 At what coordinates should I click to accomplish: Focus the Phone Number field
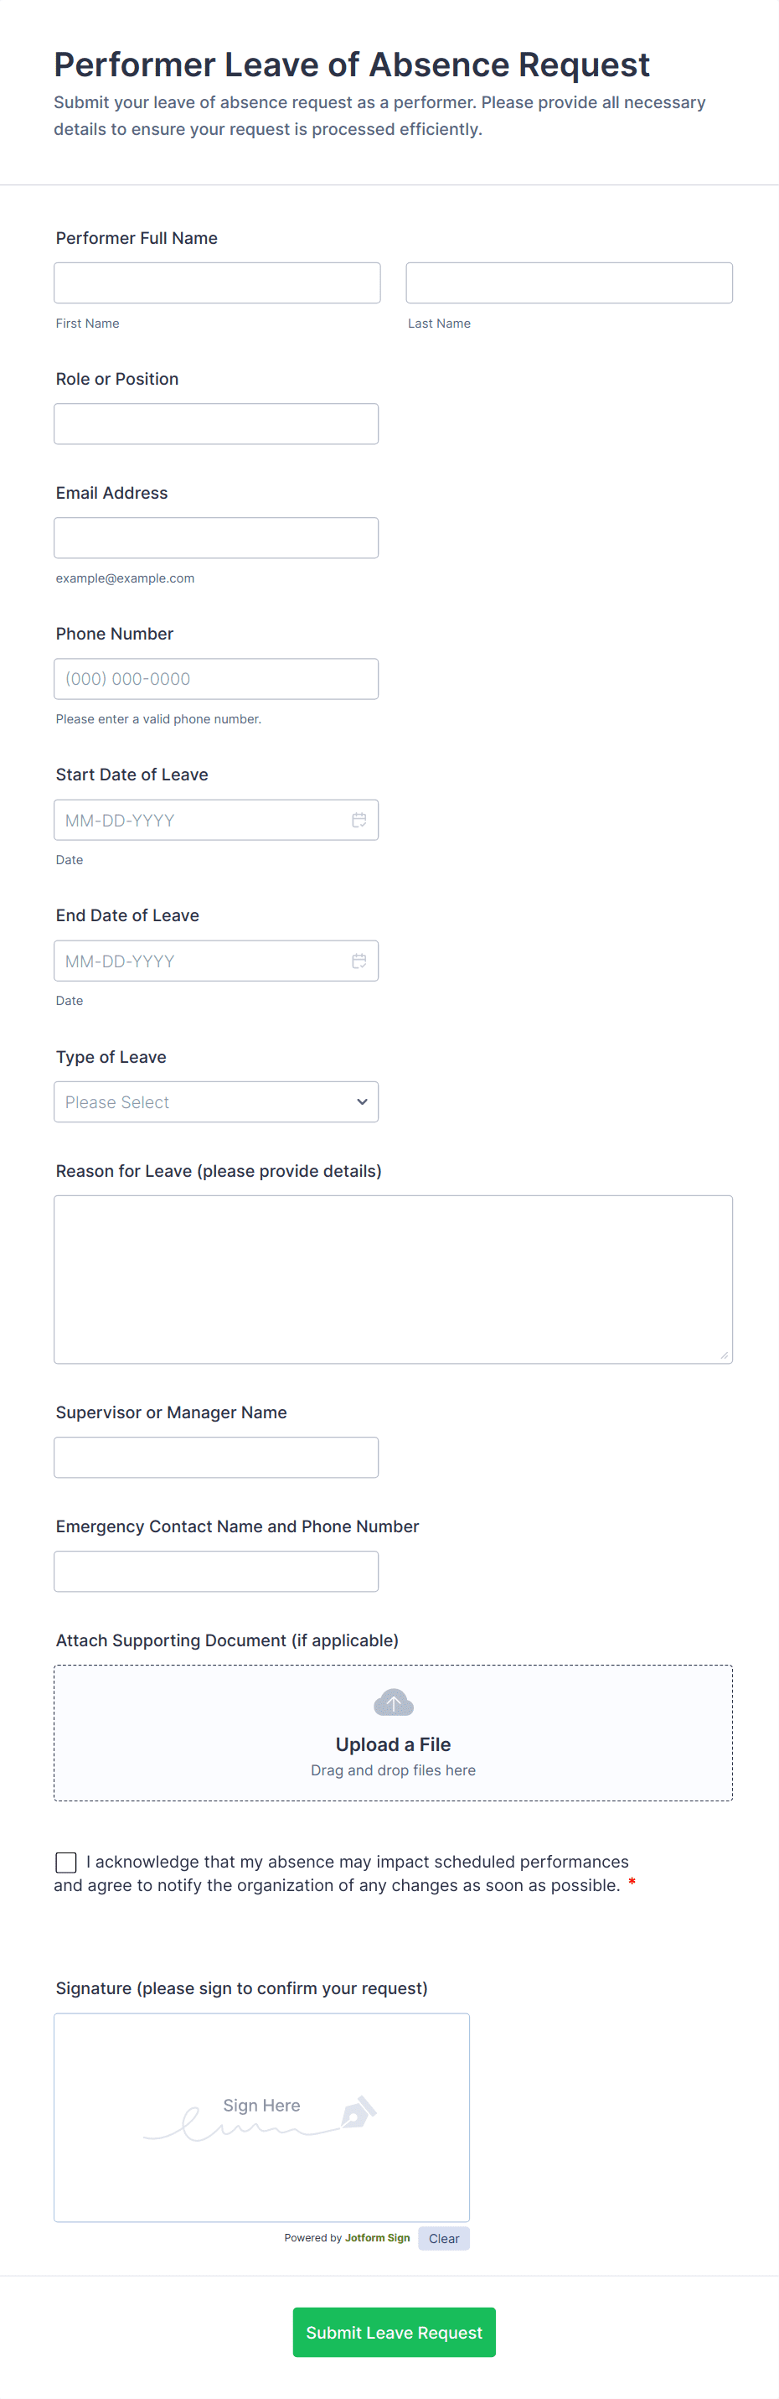click(216, 679)
